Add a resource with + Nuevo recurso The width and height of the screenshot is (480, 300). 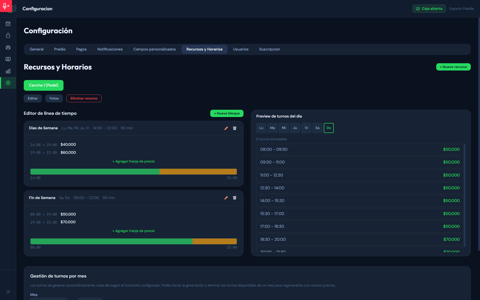[x=453, y=67]
